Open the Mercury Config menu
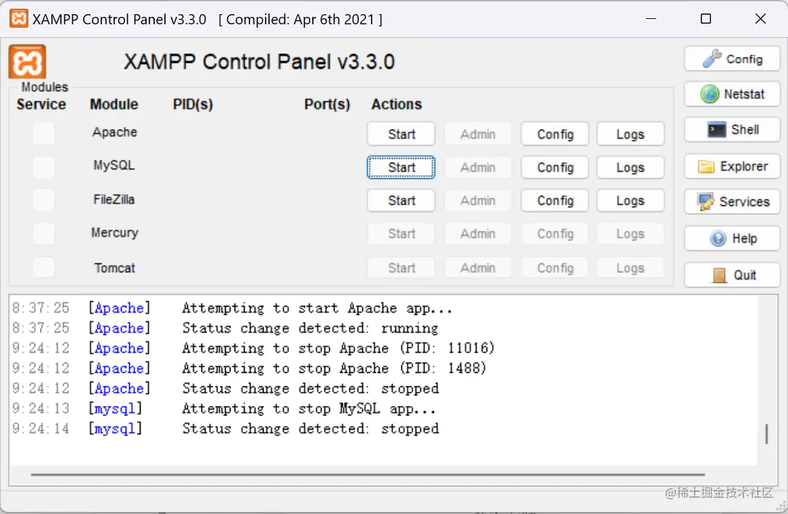The image size is (788, 514). pyautogui.click(x=555, y=234)
